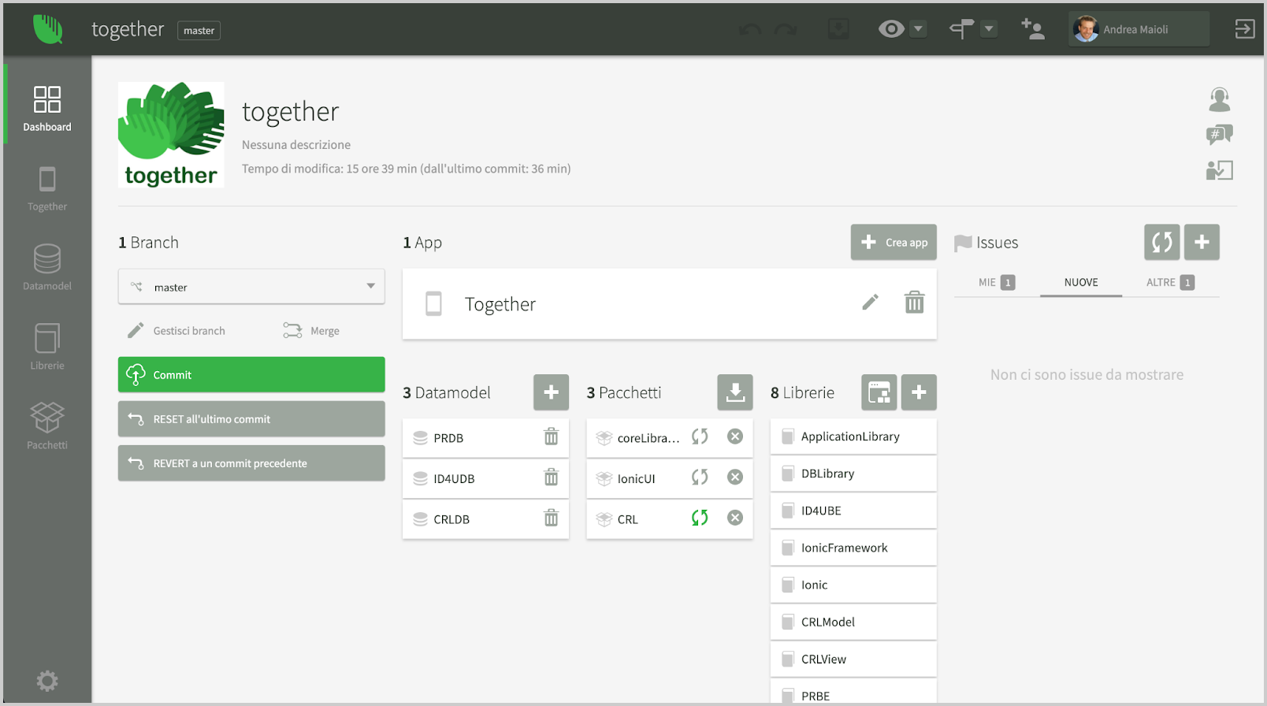Image resolution: width=1267 pixels, height=706 pixels.
Task: Switch to the MIE issues tab
Action: 996,283
